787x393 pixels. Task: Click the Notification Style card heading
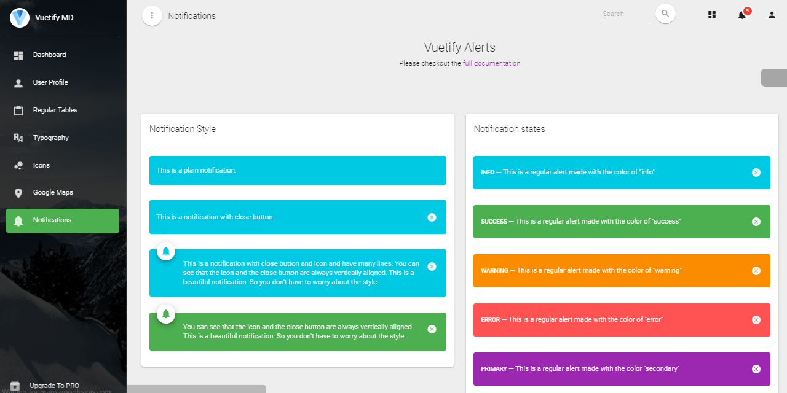(183, 129)
